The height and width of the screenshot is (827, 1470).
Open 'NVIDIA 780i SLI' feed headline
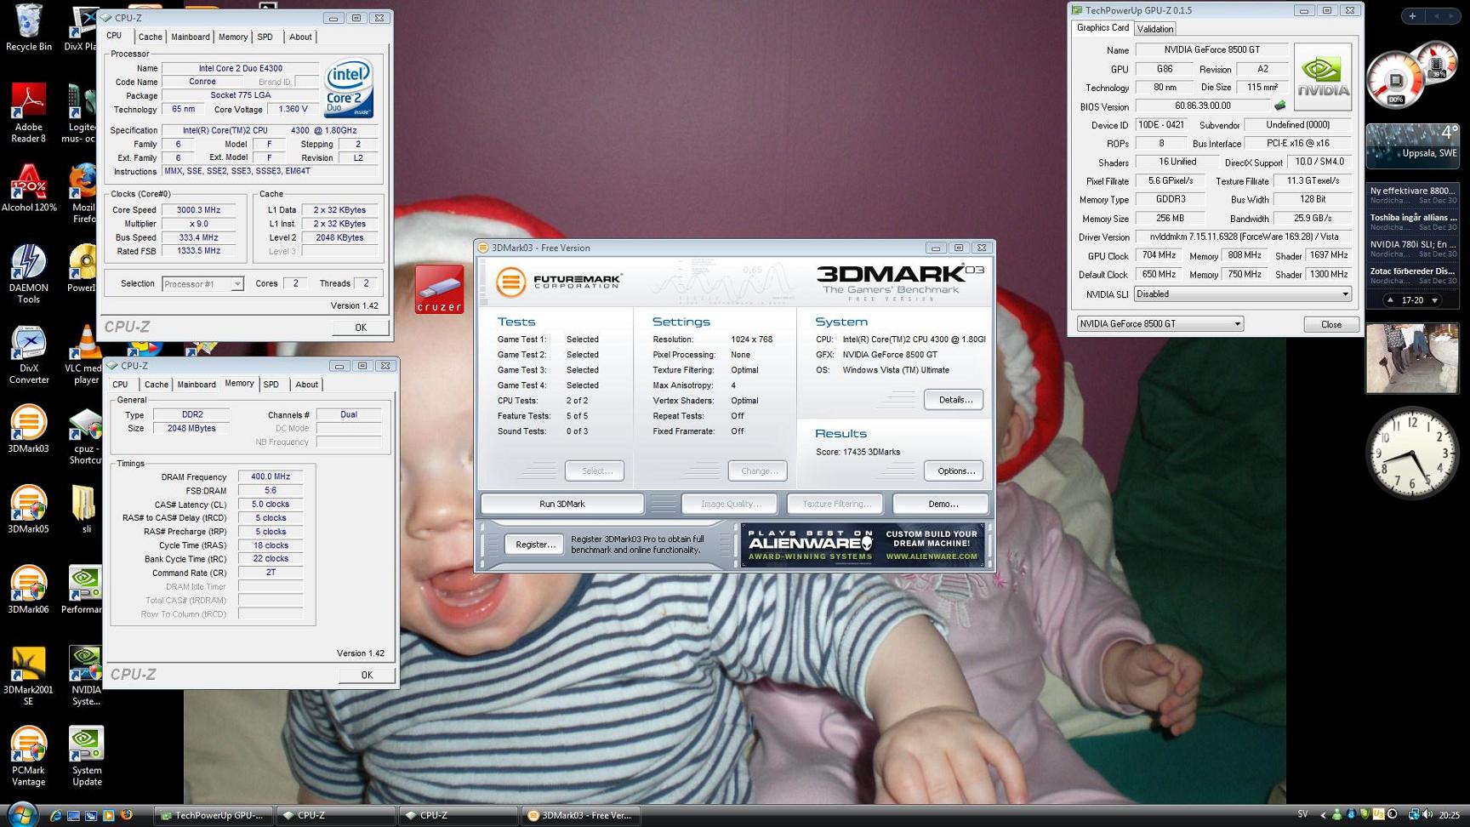pos(1412,244)
